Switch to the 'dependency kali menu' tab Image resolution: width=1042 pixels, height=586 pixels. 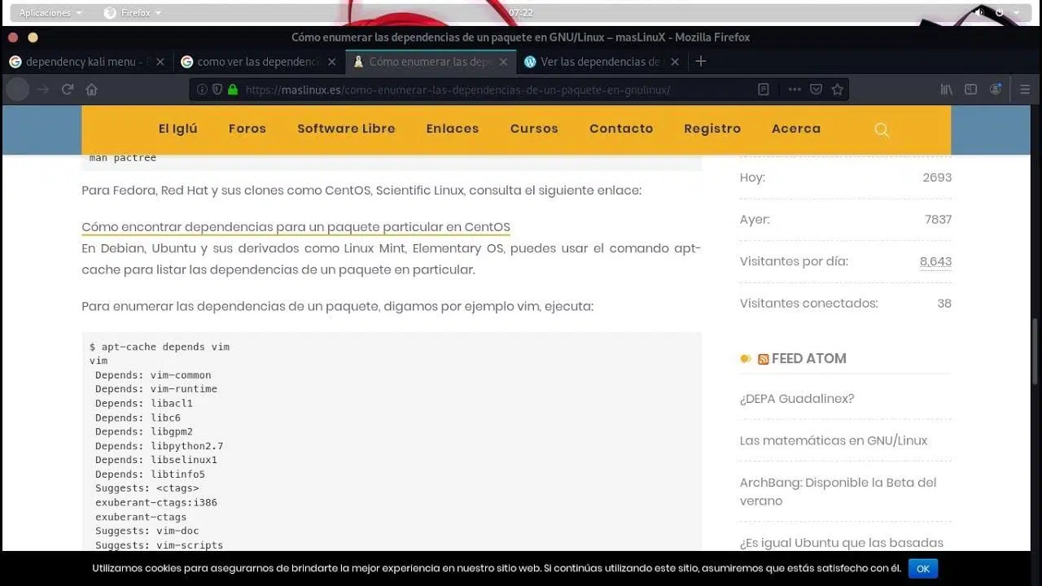[87, 62]
